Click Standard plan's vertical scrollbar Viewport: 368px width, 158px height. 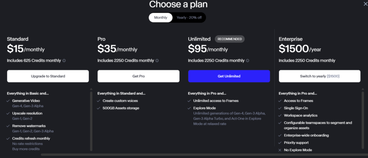pyautogui.click(x=91, y=121)
